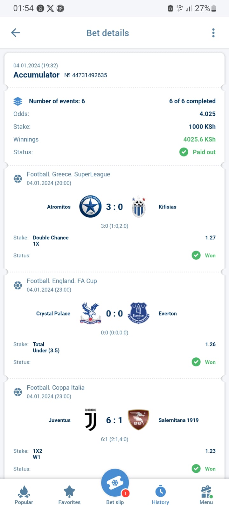Tap the red badge on Bet slip
Viewport: 229px width, 510px height.
point(125,493)
